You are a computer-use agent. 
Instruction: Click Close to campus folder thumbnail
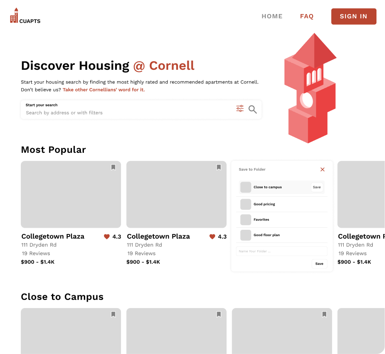coord(246,187)
